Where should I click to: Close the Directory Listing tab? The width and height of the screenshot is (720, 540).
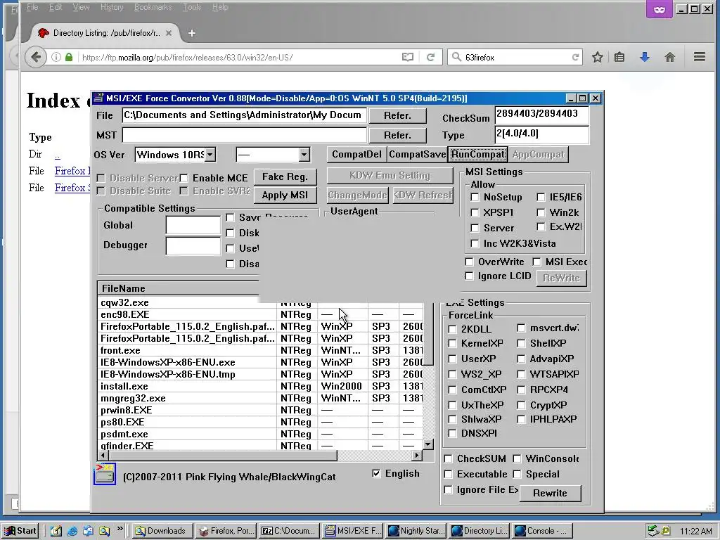(169, 33)
